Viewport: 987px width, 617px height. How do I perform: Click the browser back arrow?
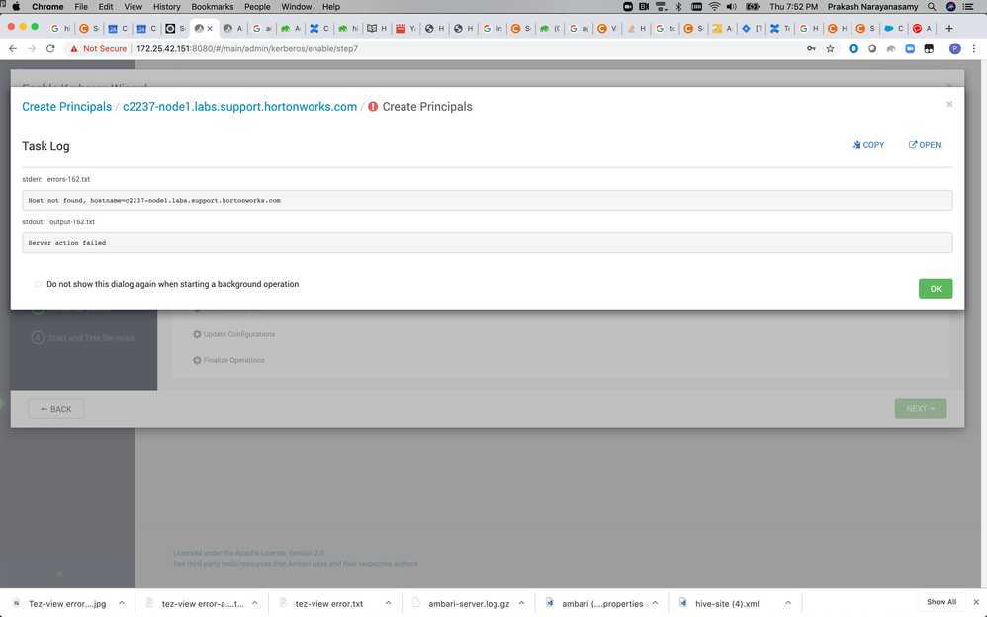(x=13, y=48)
